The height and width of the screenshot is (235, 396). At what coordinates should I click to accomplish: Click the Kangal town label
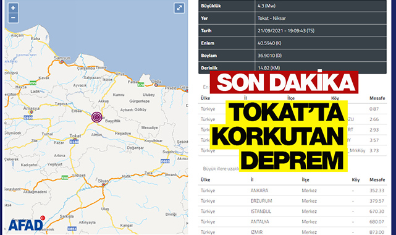point(126,225)
